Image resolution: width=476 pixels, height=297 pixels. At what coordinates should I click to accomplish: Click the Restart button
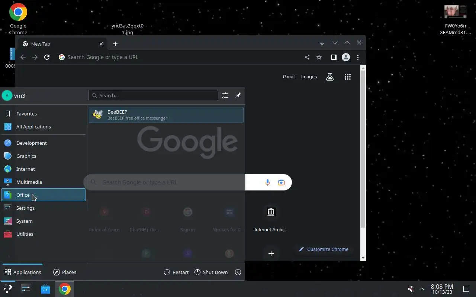[176, 272]
